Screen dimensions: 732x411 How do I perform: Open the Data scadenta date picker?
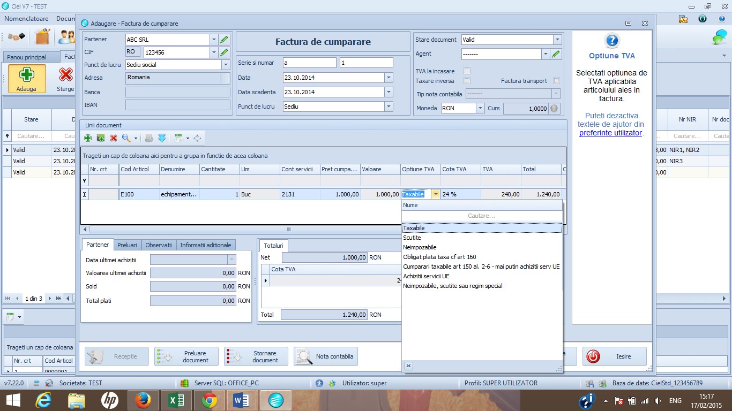pyautogui.click(x=389, y=92)
